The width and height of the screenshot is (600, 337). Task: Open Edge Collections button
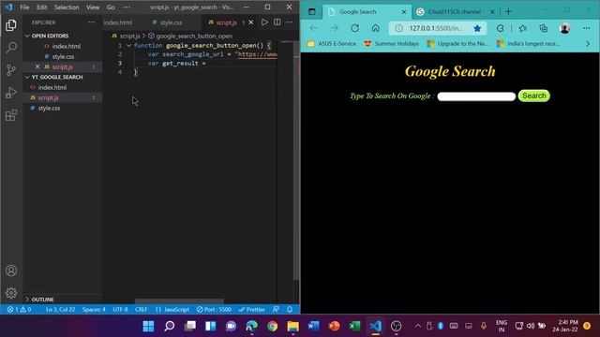pos(544,28)
